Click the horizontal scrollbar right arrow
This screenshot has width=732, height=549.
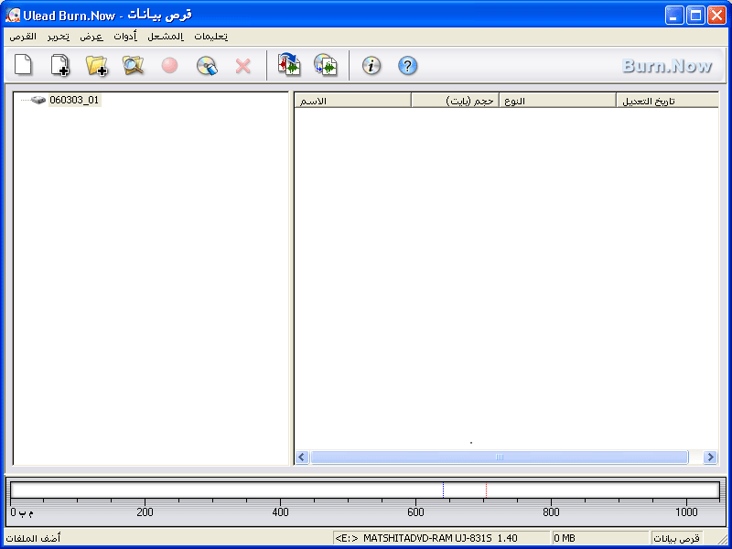(x=709, y=457)
